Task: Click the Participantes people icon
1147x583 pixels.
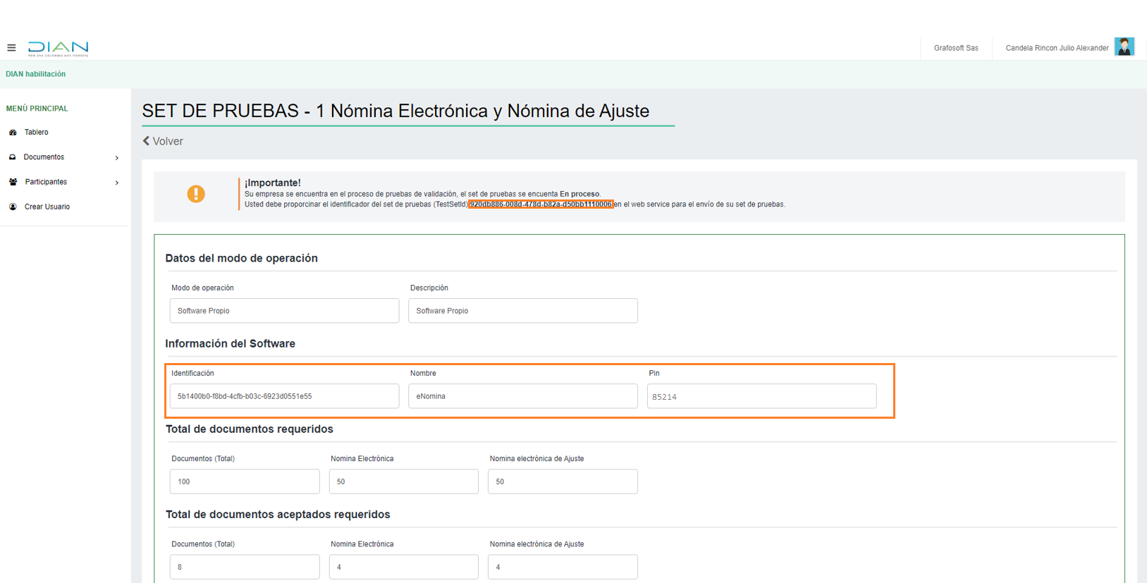Action: click(13, 182)
